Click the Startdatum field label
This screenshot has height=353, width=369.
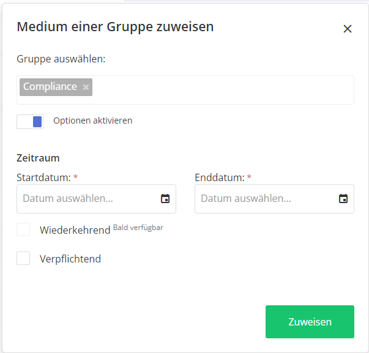pyautogui.click(x=43, y=177)
